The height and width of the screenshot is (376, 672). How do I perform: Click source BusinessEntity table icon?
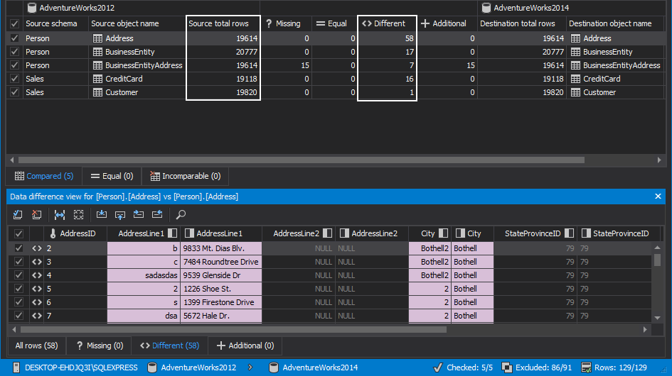click(x=97, y=52)
